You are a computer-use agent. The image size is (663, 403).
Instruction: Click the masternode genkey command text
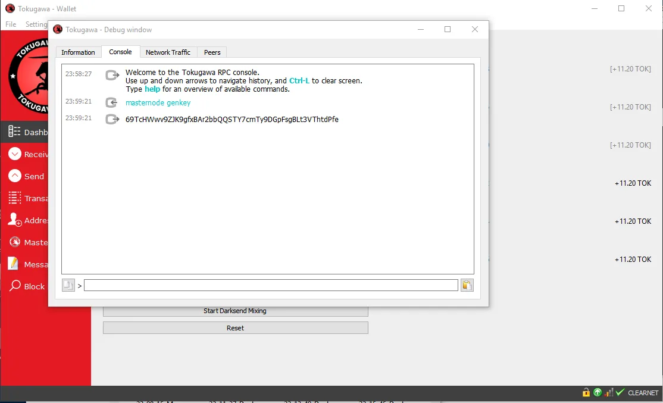tap(158, 103)
